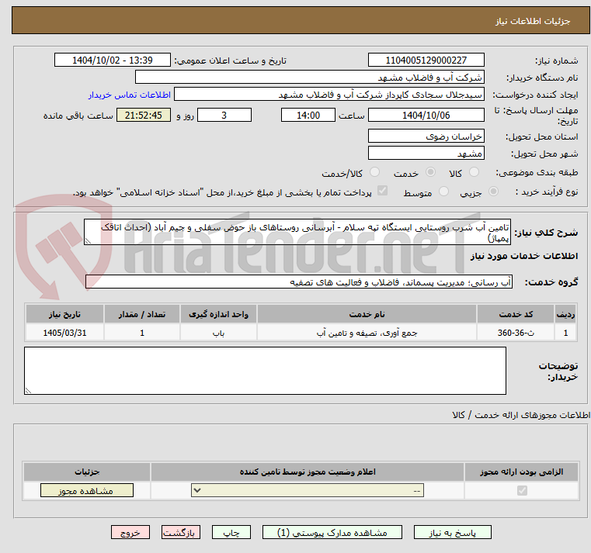Open 'مشاهده مجوز' license details

86,491
